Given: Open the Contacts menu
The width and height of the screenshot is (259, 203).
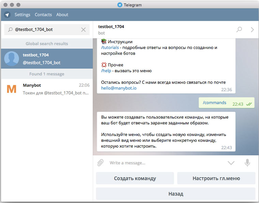Looking at the screenshot, I should pyautogui.click(x=43, y=15).
